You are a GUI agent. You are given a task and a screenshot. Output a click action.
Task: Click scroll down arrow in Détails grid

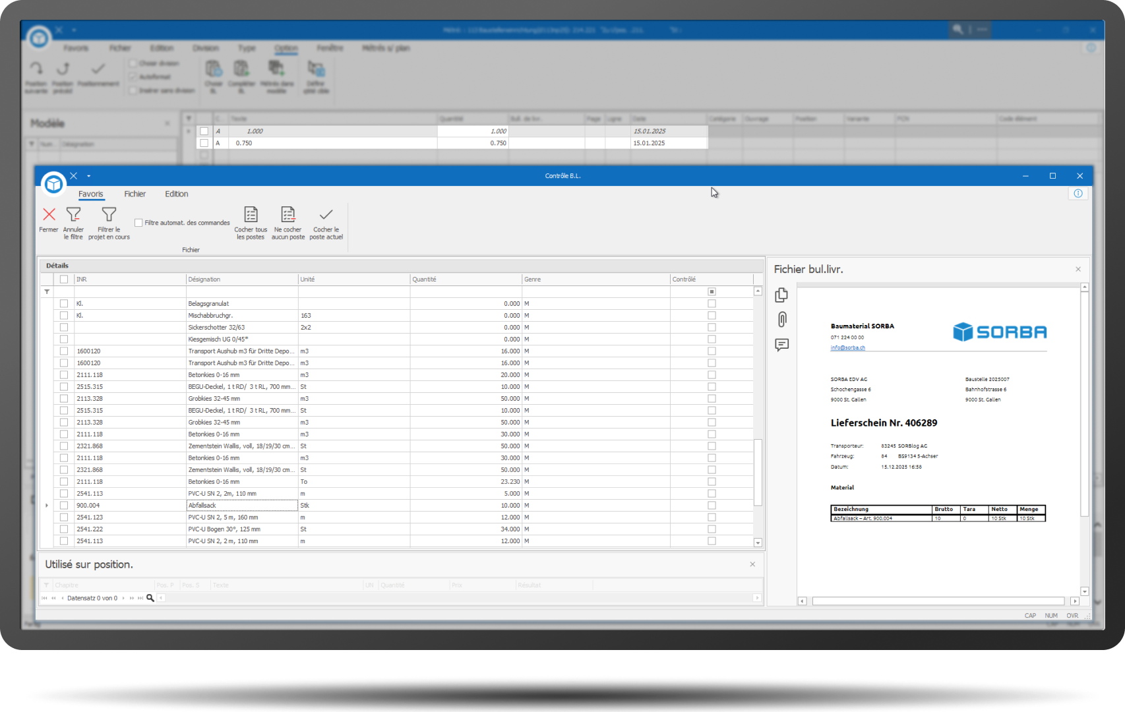pos(758,543)
